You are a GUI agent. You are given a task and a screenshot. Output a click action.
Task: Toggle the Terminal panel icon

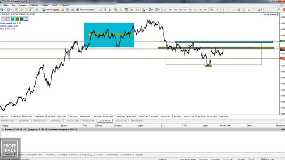click(32, 10)
